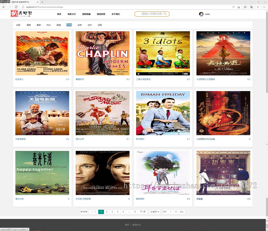The width and height of the screenshot is (268, 231).
Task: Click the 音乐之声 title link
Action: point(80,139)
